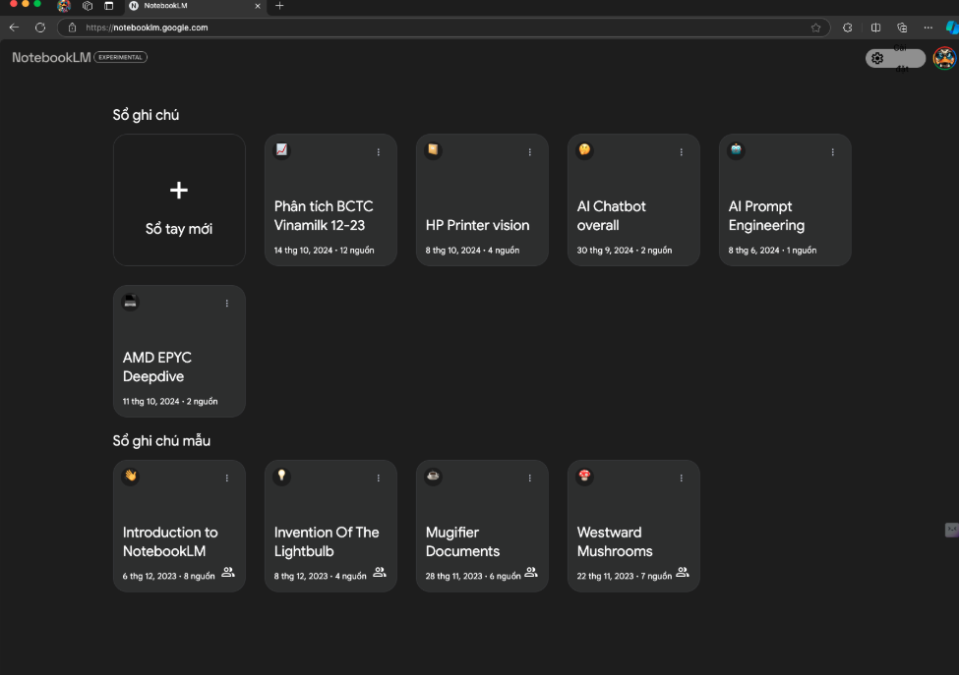Click the chart emoji on Vinamilk notebook
The image size is (959, 675).
click(282, 149)
